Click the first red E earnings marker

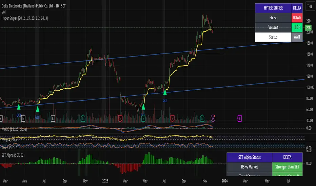tap(120, 118)
